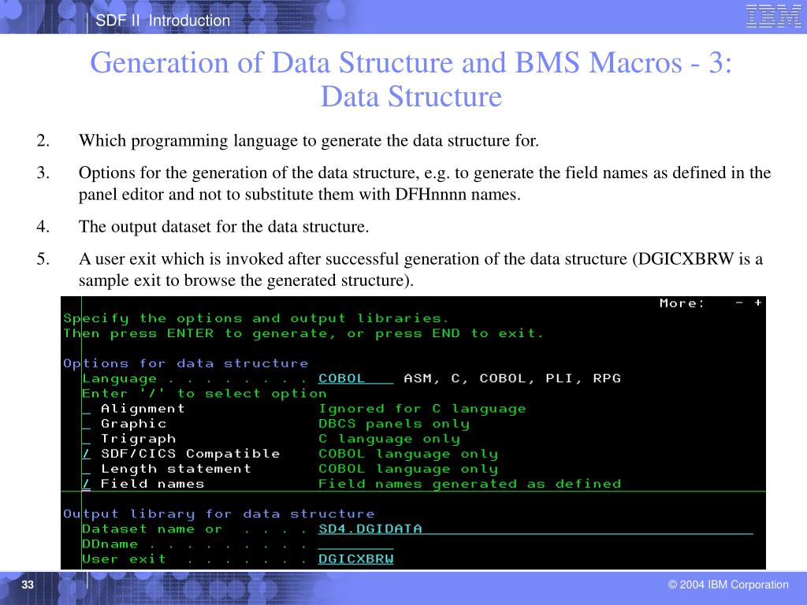Screen dimensions: 807x605
Task: Toggle the Length statement option
Action: pos(87,469)
